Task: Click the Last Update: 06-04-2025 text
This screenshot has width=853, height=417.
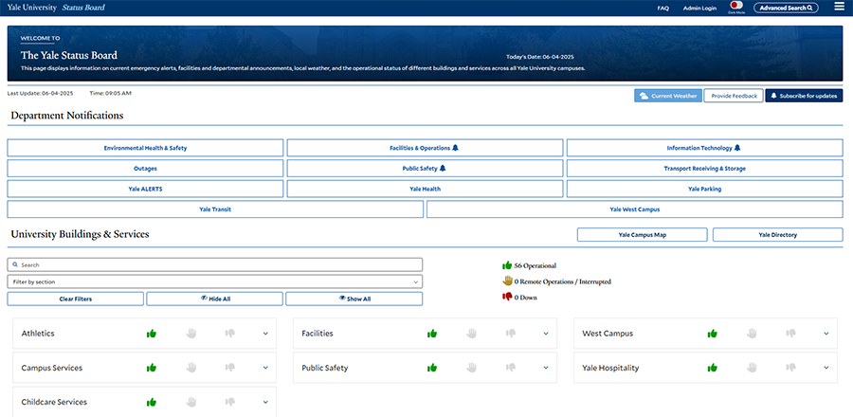Action: click(x=40, y=93)
